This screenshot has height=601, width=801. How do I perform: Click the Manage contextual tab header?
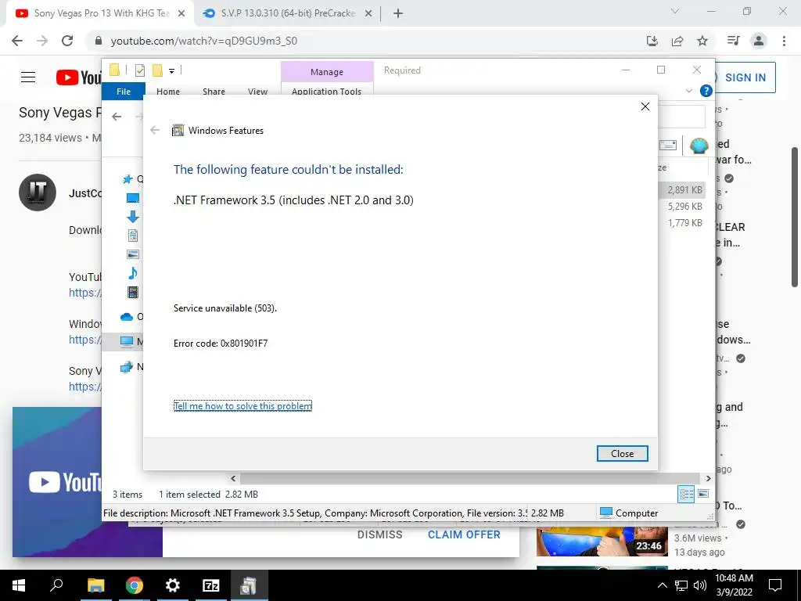point(327,72)
